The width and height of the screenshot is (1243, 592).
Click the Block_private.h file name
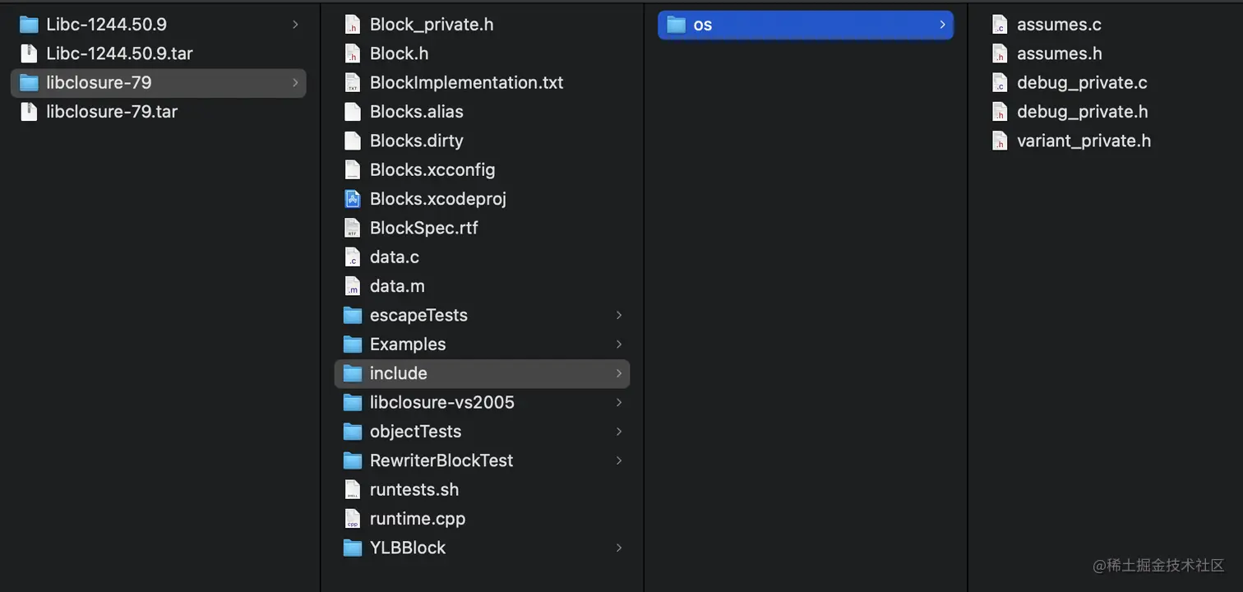[x=432, y=25]
